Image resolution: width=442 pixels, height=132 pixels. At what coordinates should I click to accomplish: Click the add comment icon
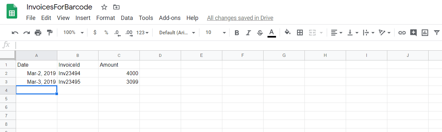414,33
